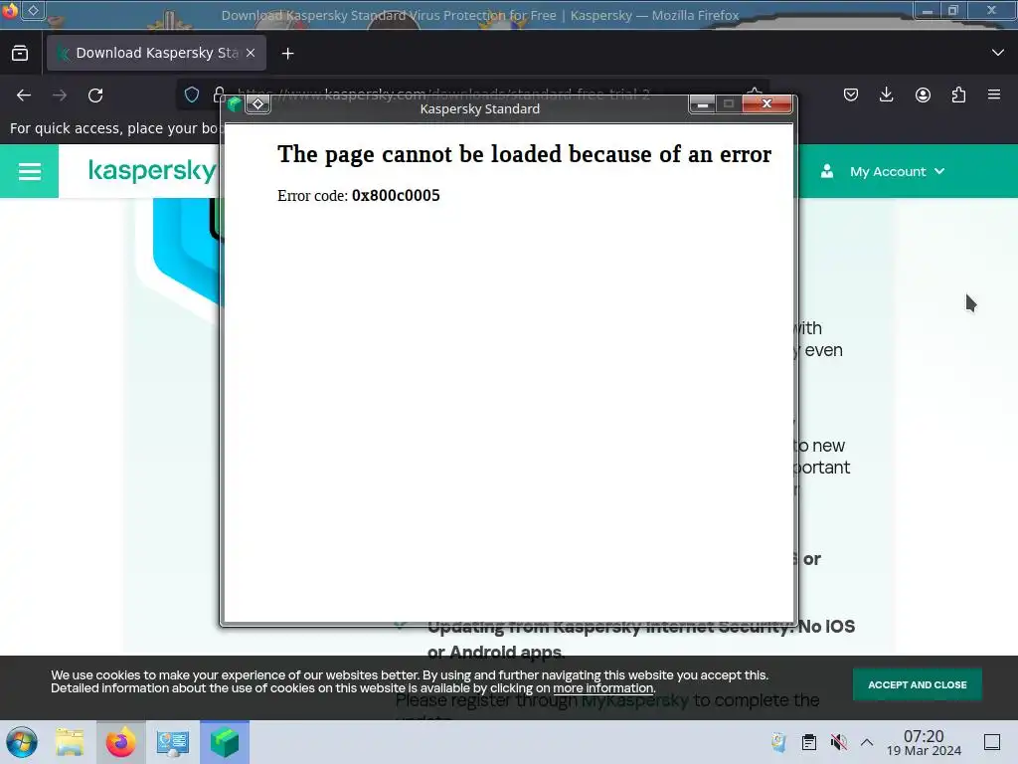This screenshot has width=1018, height=764.
Task: Click Kaspersky Standard titlebar app icon
Action: [235, 103]
